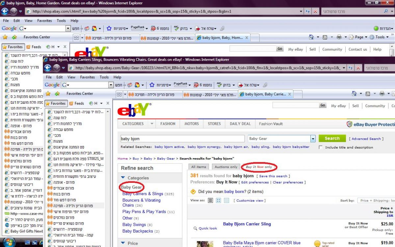Click Save this search link
The width and height of the screenshot is (395, 247).
pyautogui.click(x=273, y=176)
